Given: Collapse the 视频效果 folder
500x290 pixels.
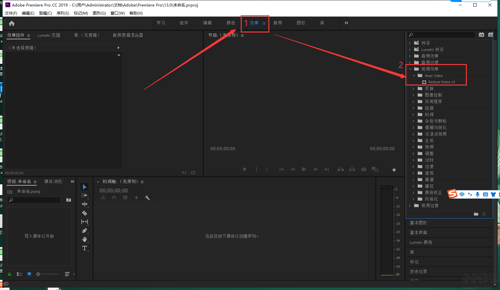Looking at the screenshot, I should (411, 69).
